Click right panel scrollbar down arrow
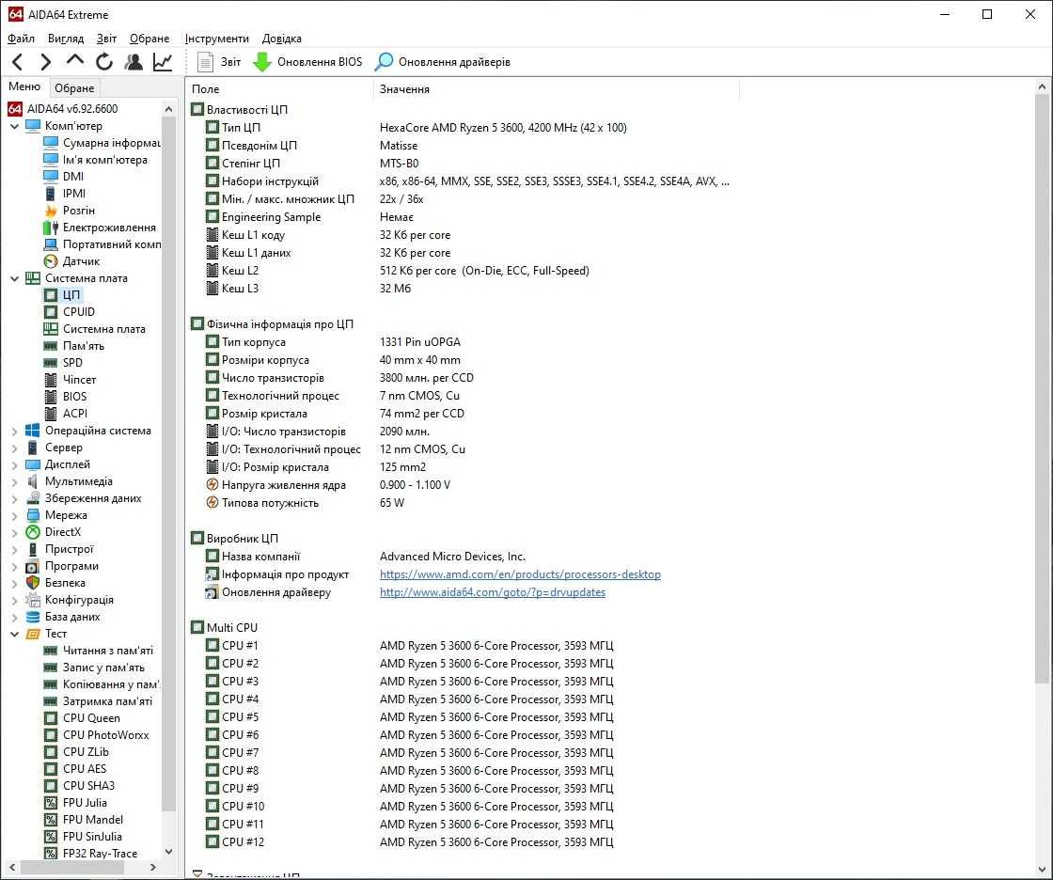 click(1042, 870)
